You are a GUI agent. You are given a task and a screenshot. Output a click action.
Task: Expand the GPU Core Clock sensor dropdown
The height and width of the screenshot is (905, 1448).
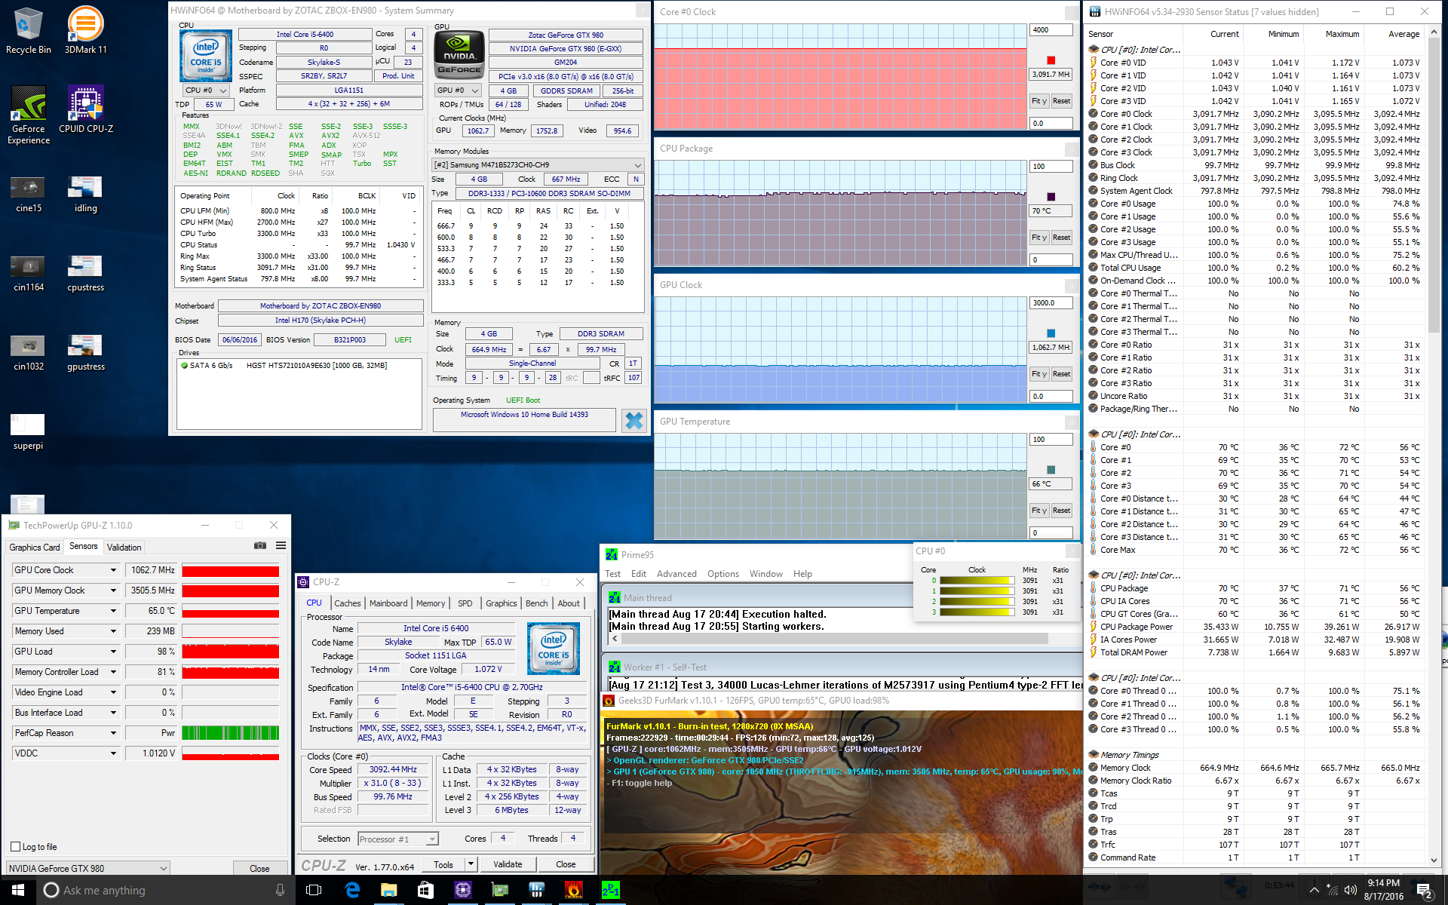[113, 570]
